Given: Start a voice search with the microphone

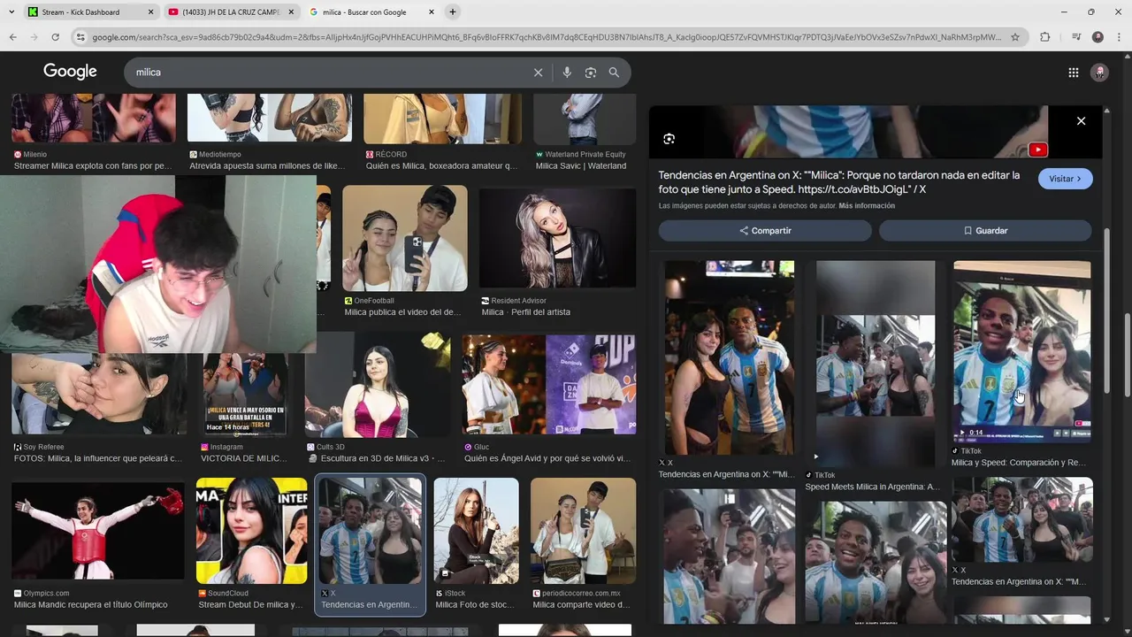Looking at the screenshot, I should point(567,73).
